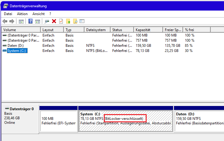Open the ? help menu
224x141 pixels.
[50, 14]
